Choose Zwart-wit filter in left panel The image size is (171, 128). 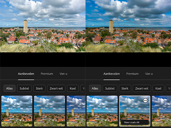pos(56,89)
